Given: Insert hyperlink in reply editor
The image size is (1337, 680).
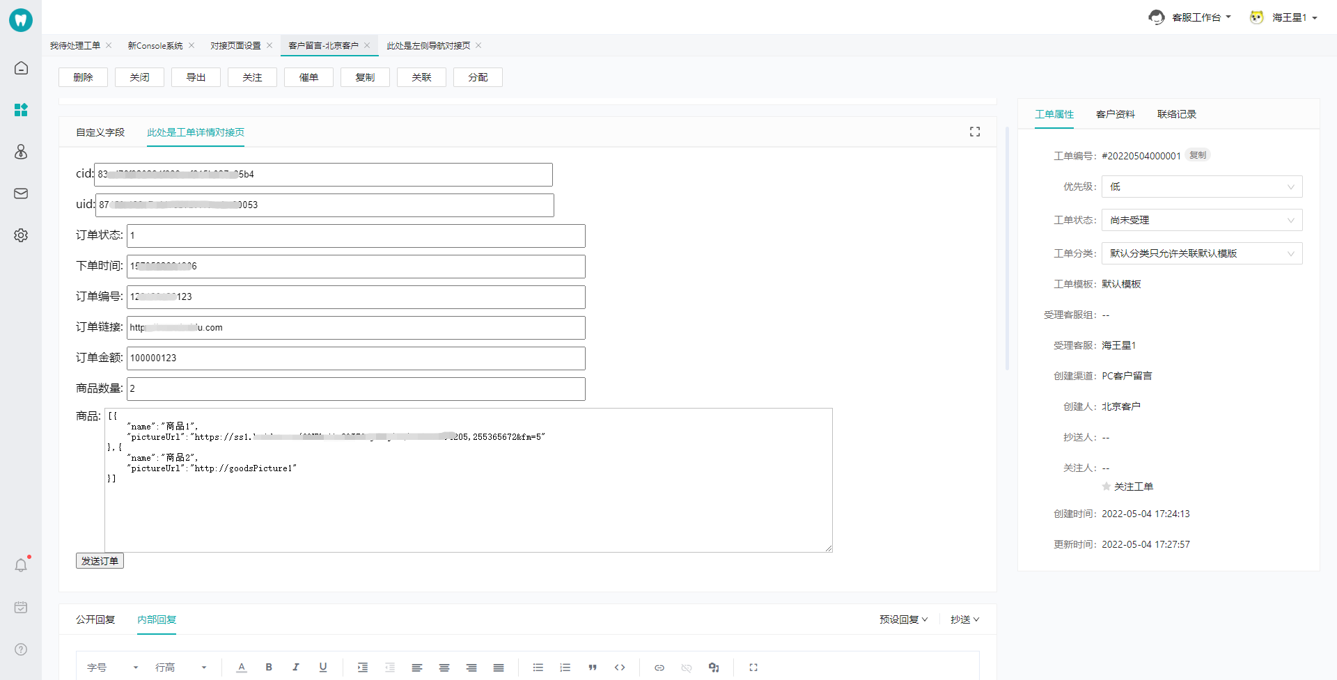Looking at the screenshot, I should pyautogui.click(x=659, y=667).
